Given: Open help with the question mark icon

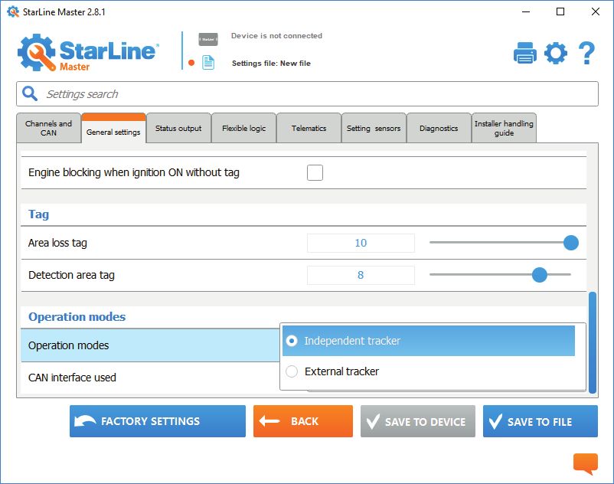Looking at the screenshot, I should coord(586,53).
